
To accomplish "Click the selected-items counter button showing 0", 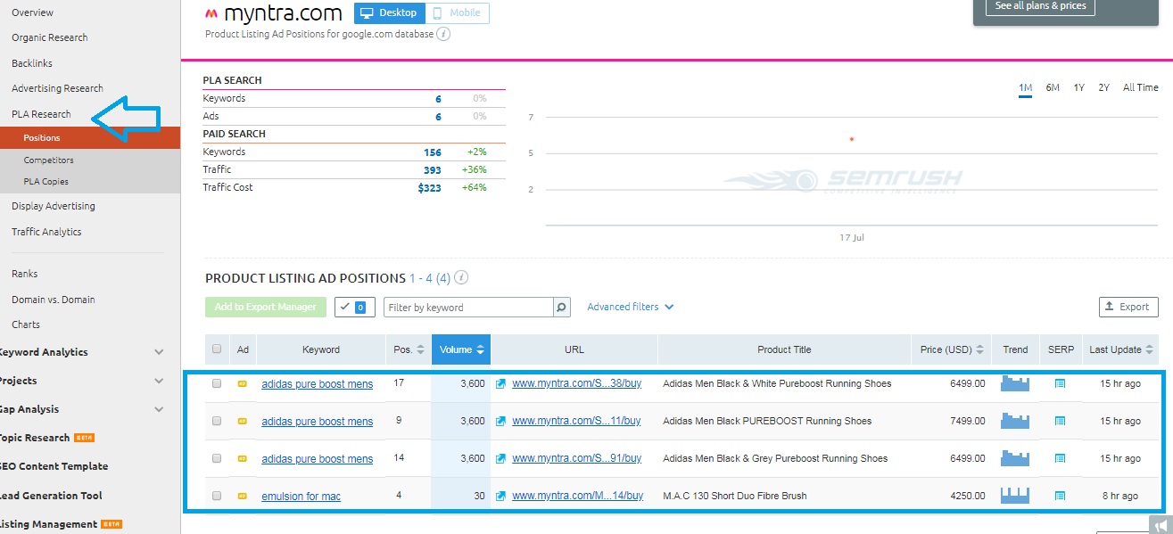I will pyautogui.click(x=355, y=308).
